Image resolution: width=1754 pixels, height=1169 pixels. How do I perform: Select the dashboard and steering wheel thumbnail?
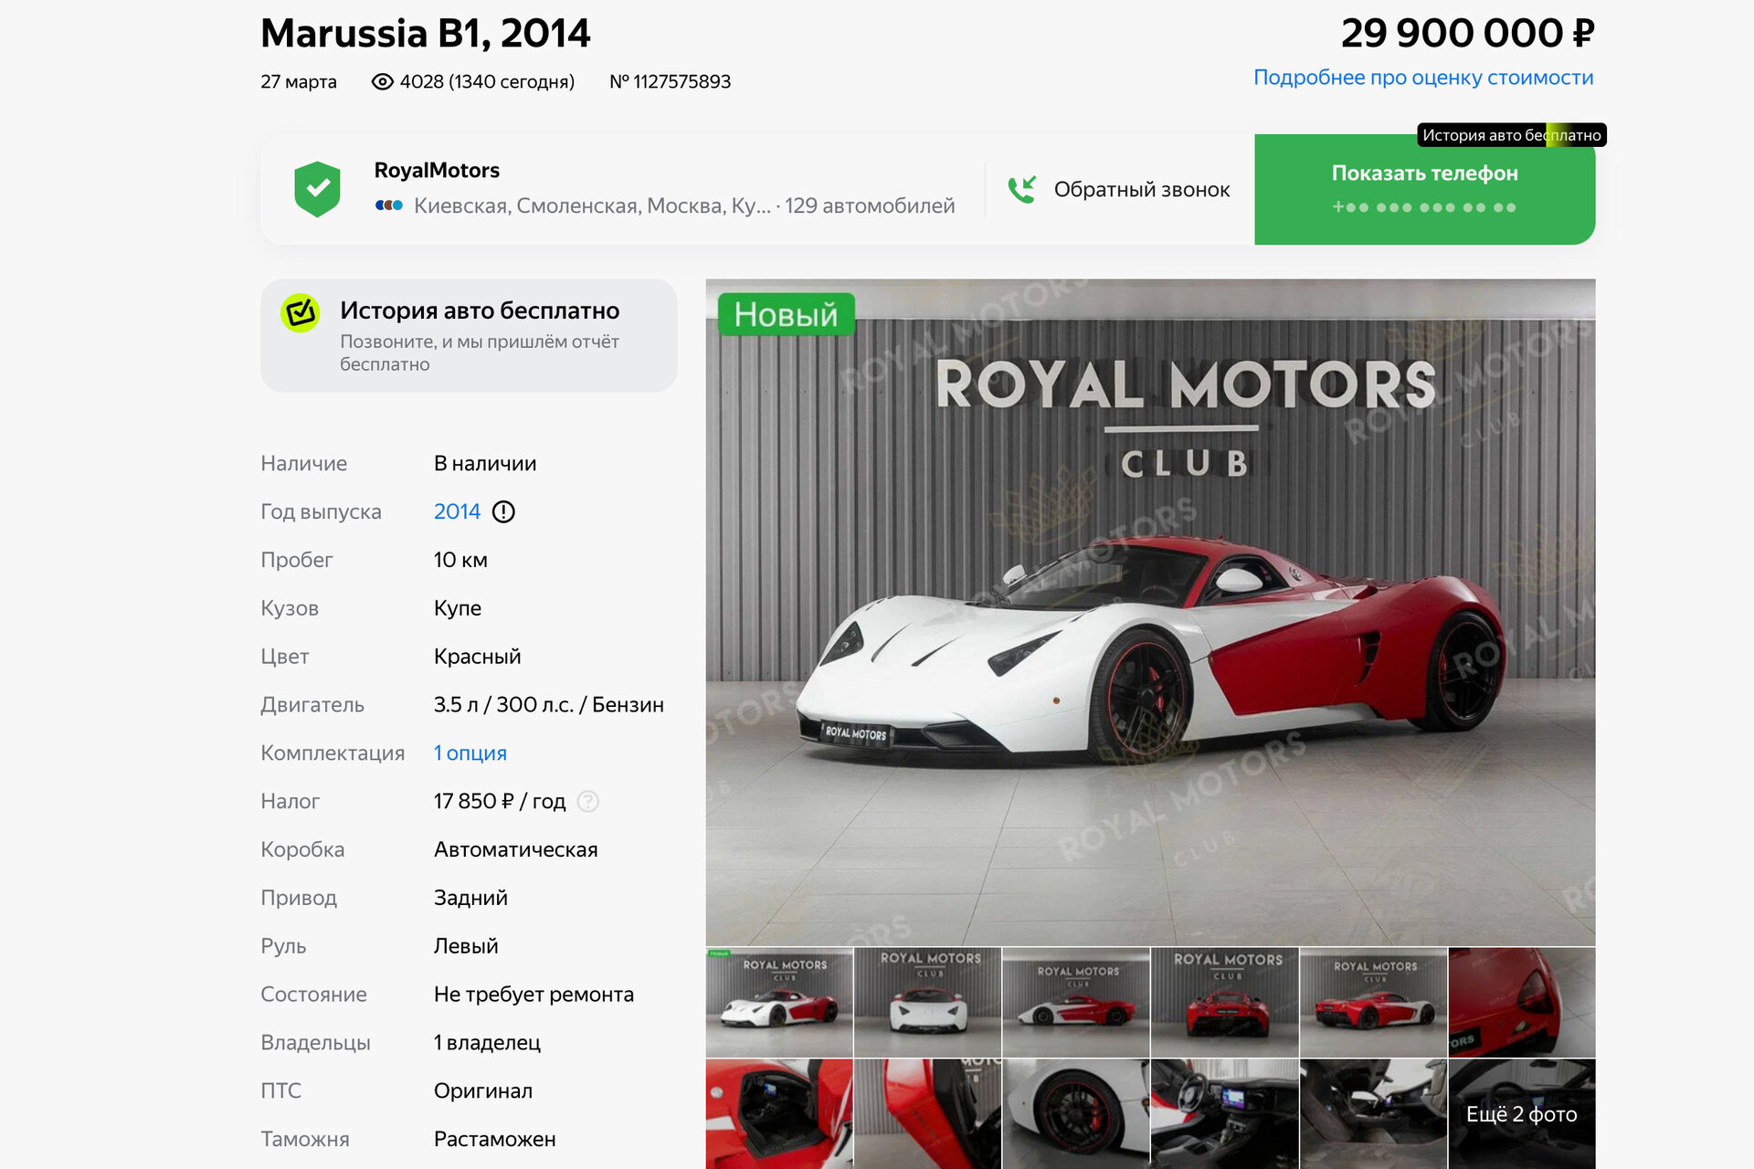[1225, 1114]
